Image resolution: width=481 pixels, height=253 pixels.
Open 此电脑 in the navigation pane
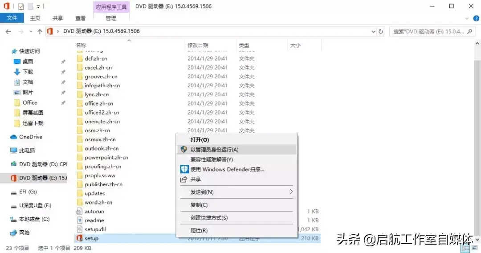click(27, 151)
